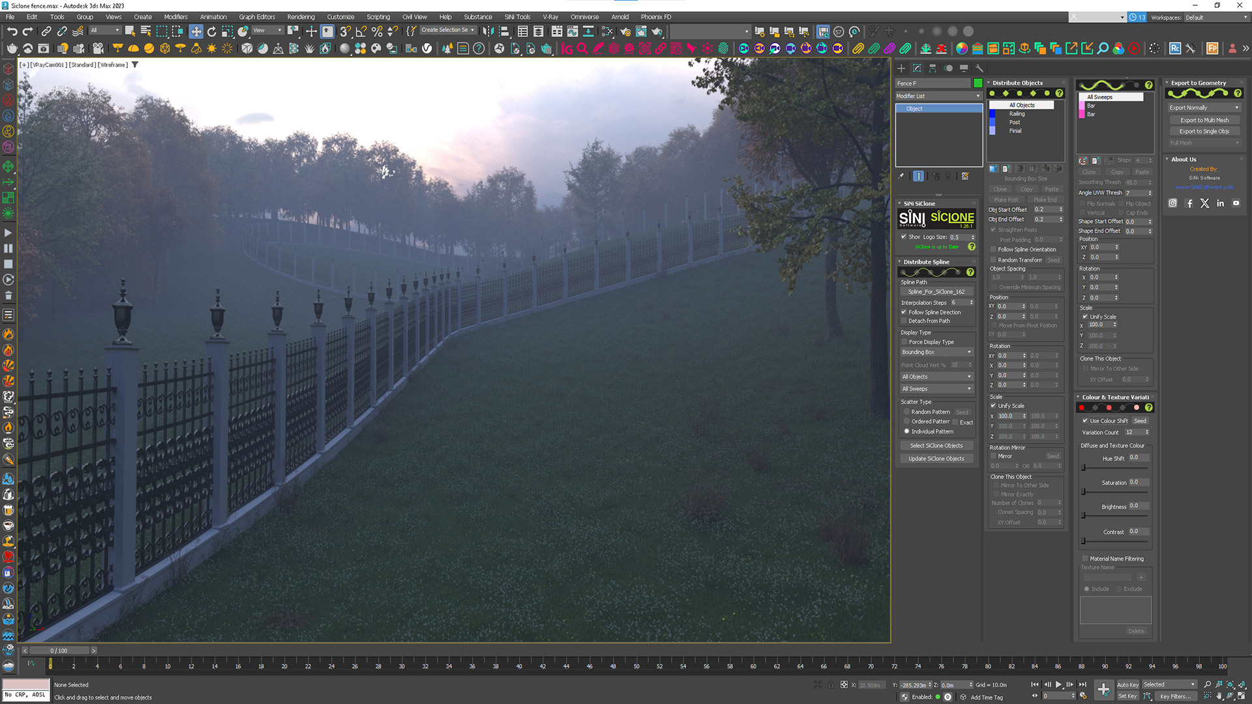Open the V-Ray menu
Image resolution: width=1252 pixels, height=704 pixels.
click(550, 17)
